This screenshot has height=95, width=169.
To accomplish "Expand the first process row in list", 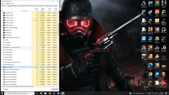I will pyautogui.click(x=2, y=13).
